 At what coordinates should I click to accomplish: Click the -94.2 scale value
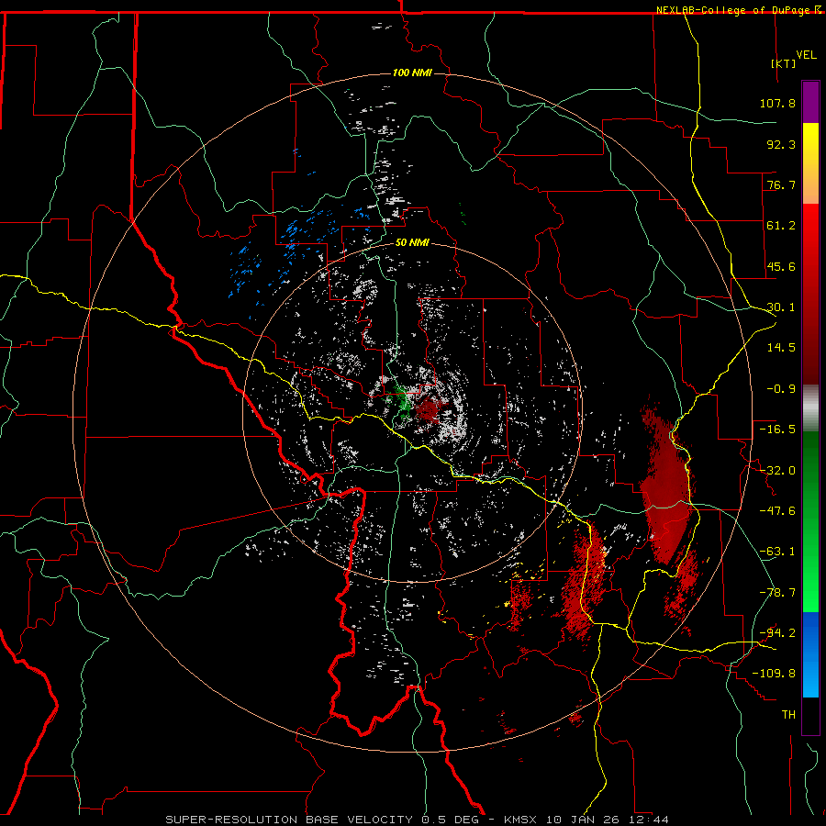click(777, 632)
